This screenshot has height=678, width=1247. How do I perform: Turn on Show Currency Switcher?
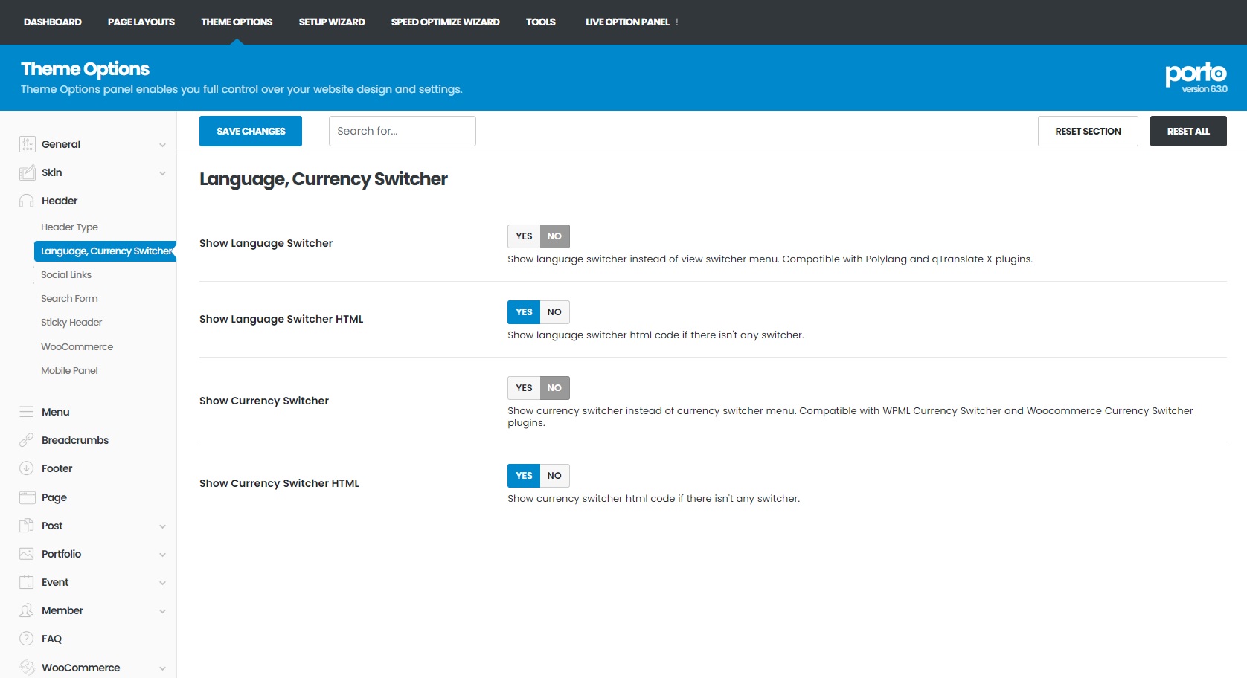pyautogui.click(x=523, y=387)
